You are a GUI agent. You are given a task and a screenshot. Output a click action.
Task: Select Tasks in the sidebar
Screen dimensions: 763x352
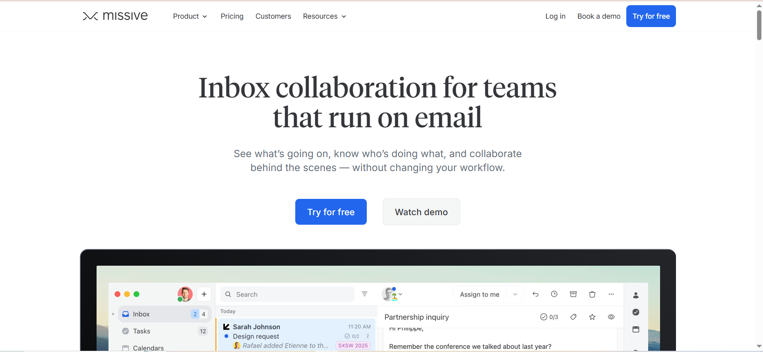tap(165, 331)
